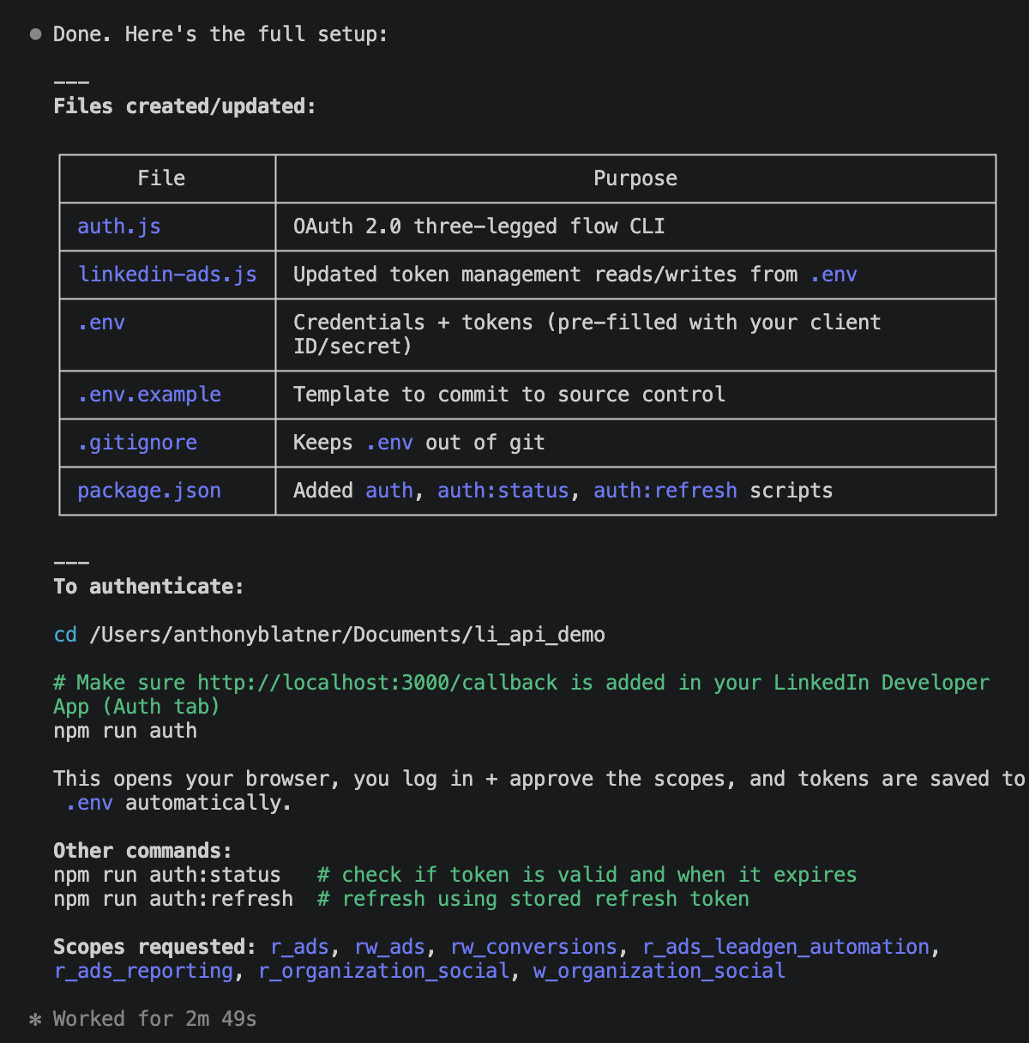Click the 'Done. Here's the full setup:' message
Viewport: 1029px width, 1043px height.
coord(220,34)
